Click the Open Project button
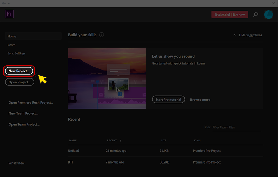This screenshot has height=177, width=278. click(x=19, y=82)
